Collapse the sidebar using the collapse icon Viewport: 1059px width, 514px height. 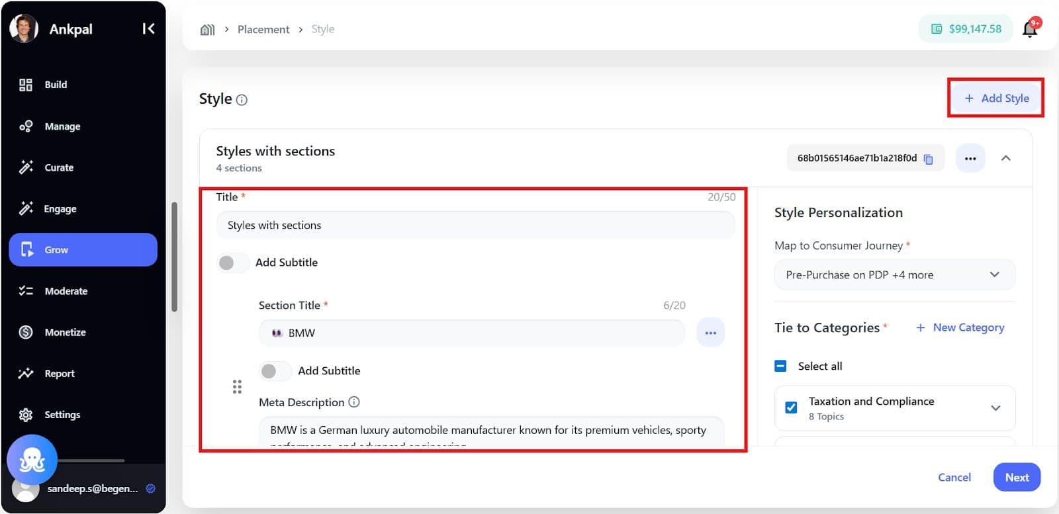tap(148, 28)
